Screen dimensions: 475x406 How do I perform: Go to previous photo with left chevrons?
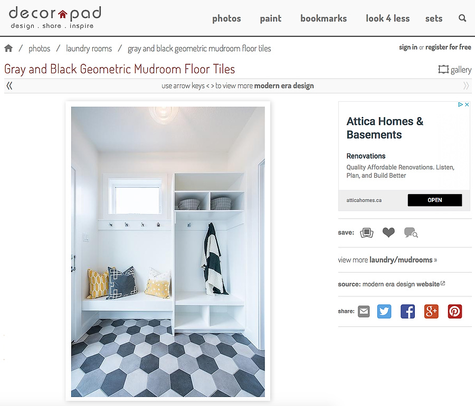tap(9, 86)
